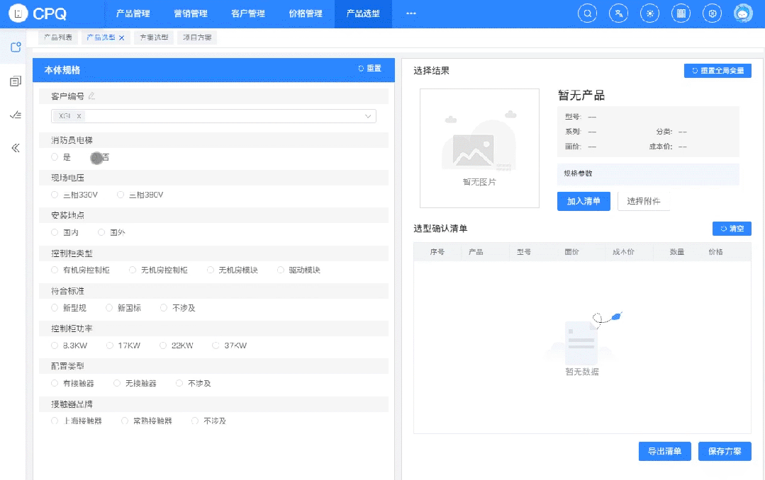Click the 规格参数 section bar
This screenshot has height=480, width=765.
(x=648, y=173)
